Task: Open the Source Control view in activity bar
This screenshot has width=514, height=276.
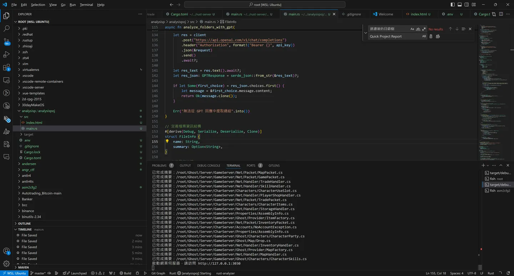Action: point(6,42)
